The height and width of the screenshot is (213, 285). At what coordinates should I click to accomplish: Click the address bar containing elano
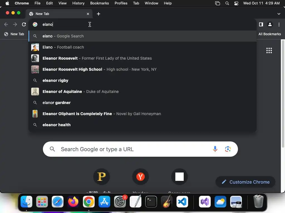tap(142, 24)
